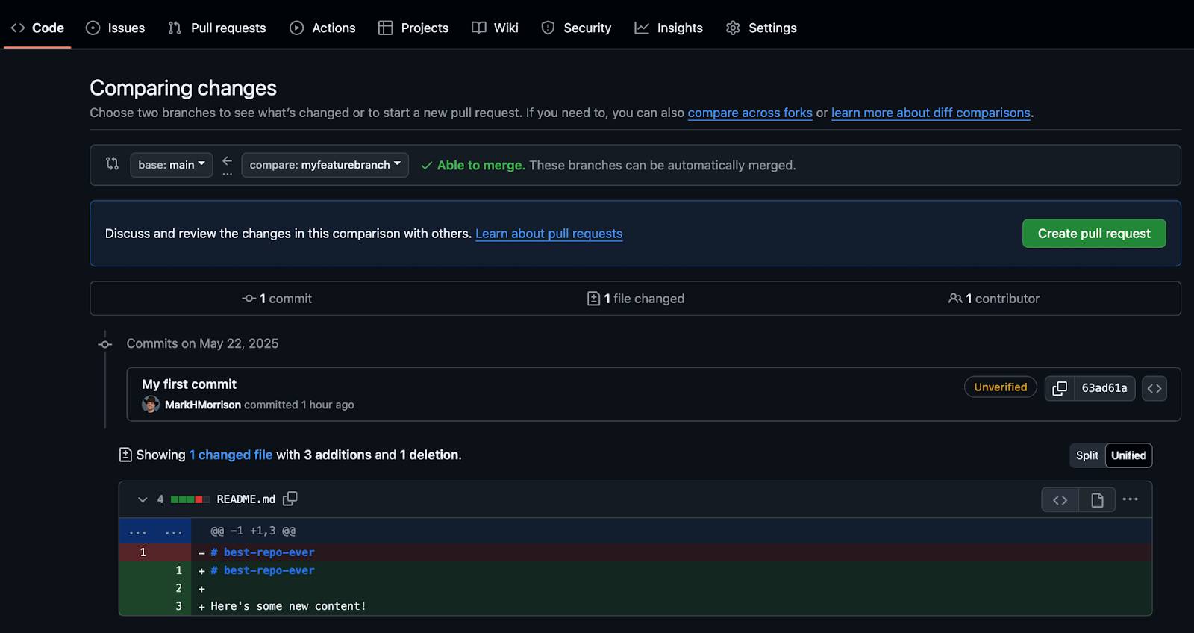Show README.md source diff icon

point(1060,500)
